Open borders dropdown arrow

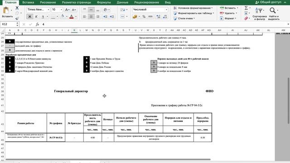57,17
